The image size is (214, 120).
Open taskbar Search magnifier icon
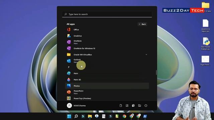coord(76,116)
